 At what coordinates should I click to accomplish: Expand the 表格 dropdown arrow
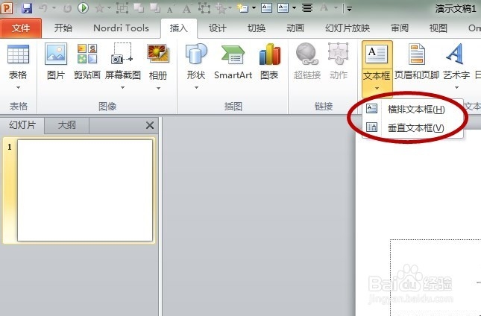point(19,88)
